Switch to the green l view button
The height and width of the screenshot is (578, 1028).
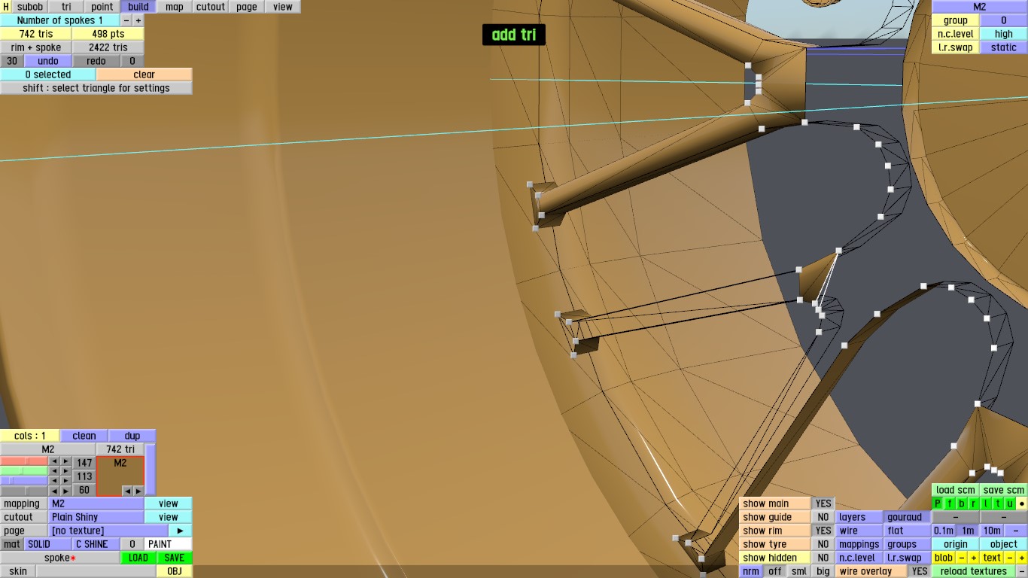pos(986,503)
